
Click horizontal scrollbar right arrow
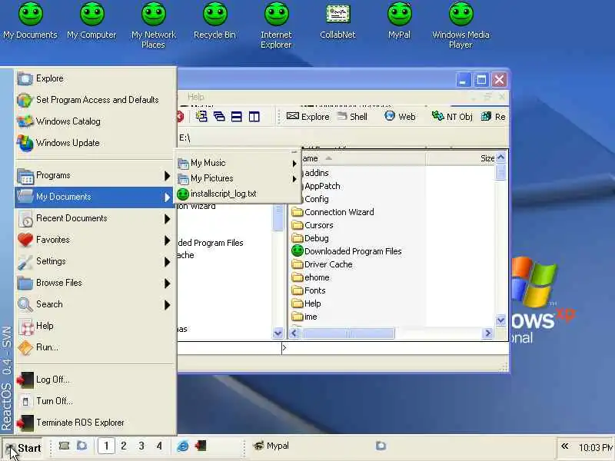tap(487, 333)
